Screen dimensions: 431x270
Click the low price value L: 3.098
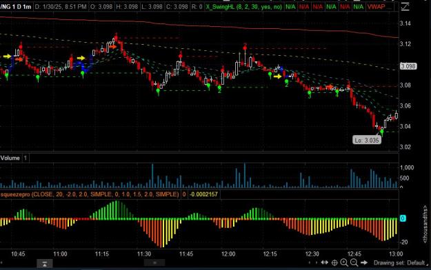tap(152, 7)
